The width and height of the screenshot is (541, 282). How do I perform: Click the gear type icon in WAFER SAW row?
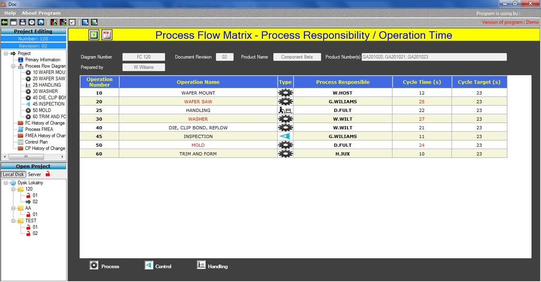286,102
